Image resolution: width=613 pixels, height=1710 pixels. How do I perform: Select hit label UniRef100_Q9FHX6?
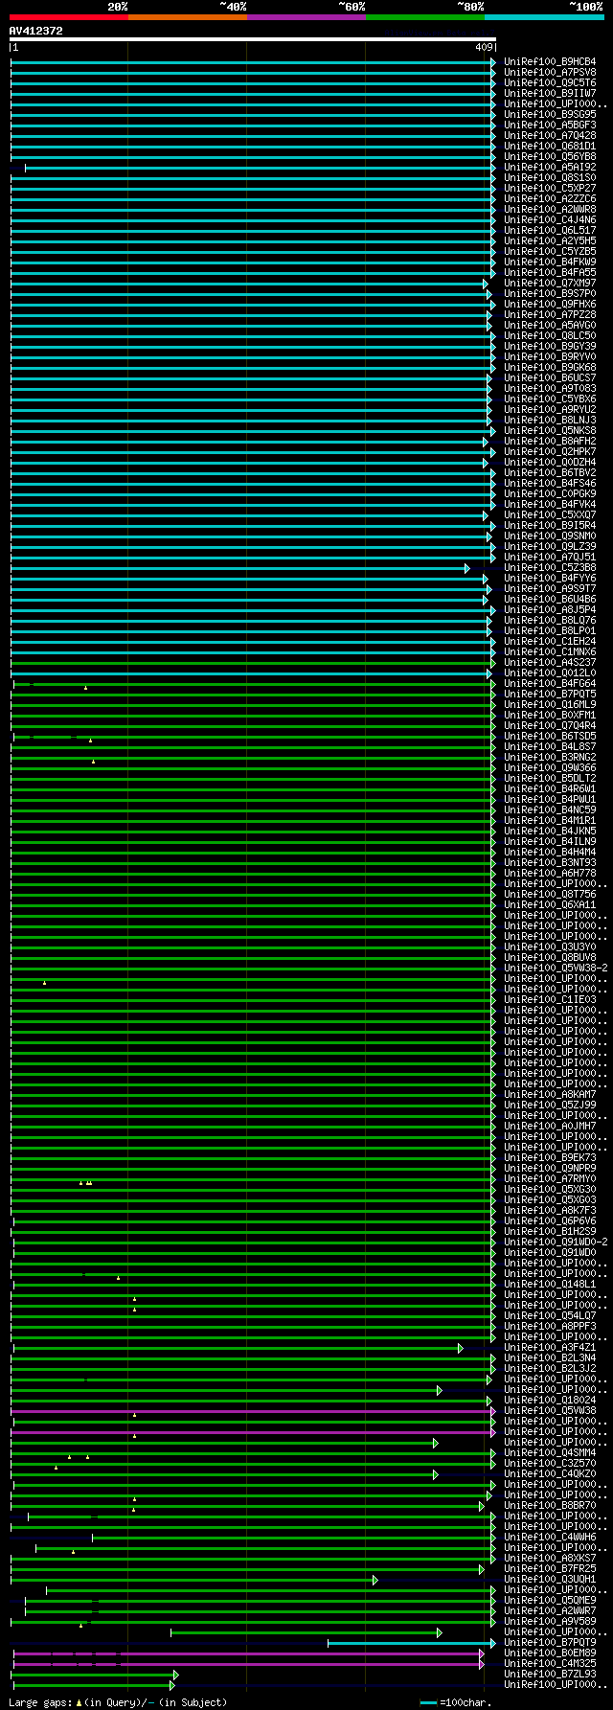coord(550,305)
